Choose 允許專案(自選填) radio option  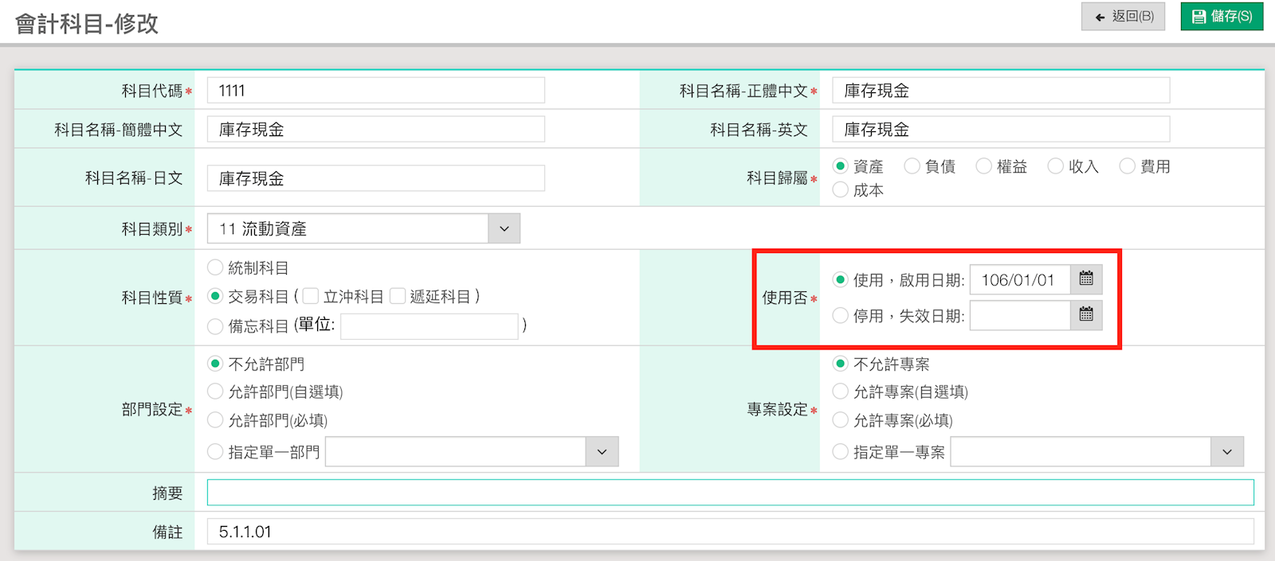(x=840, y=392)
